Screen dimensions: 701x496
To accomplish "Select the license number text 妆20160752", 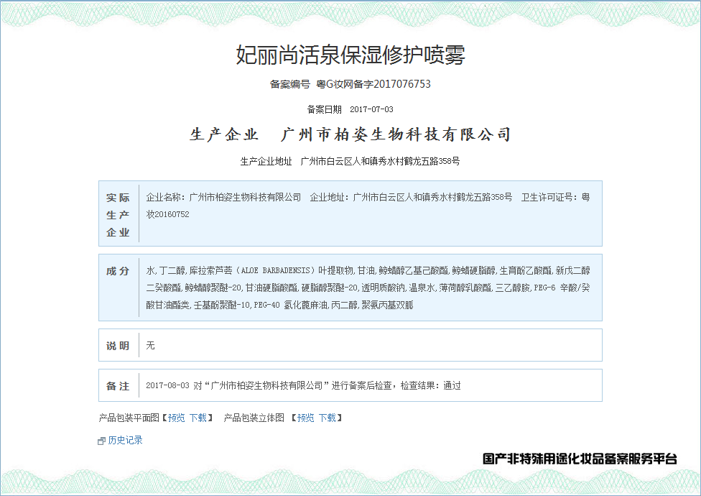I will [167, 214].
